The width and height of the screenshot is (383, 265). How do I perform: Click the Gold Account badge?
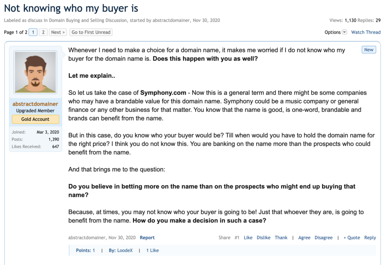click(x=35, y=119)
